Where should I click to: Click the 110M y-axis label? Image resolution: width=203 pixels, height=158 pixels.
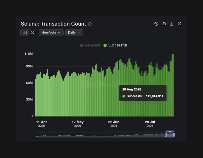click(29, 54)
